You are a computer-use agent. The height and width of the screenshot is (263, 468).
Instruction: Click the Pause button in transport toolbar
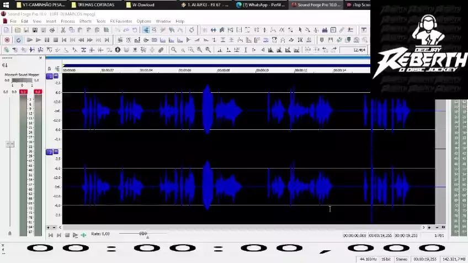tap(47, 40)
